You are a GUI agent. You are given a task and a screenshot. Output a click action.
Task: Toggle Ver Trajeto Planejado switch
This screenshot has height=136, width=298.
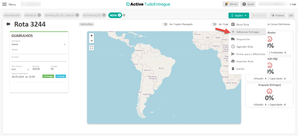164,24
